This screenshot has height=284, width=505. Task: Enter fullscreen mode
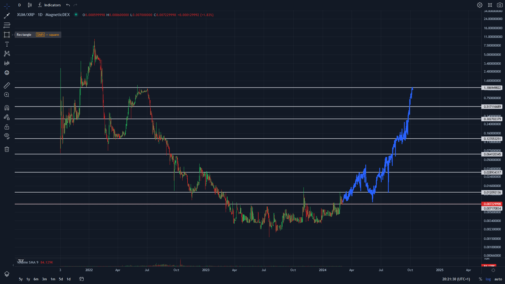tap(490, 5)
